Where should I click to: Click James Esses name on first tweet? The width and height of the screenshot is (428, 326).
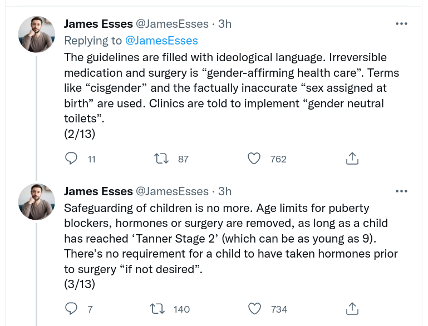pos(99,24)
